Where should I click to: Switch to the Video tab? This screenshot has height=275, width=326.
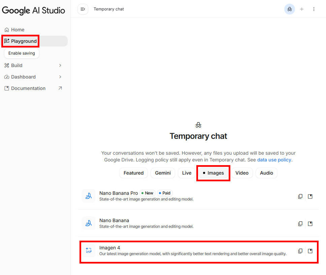(x=242, y=173)
